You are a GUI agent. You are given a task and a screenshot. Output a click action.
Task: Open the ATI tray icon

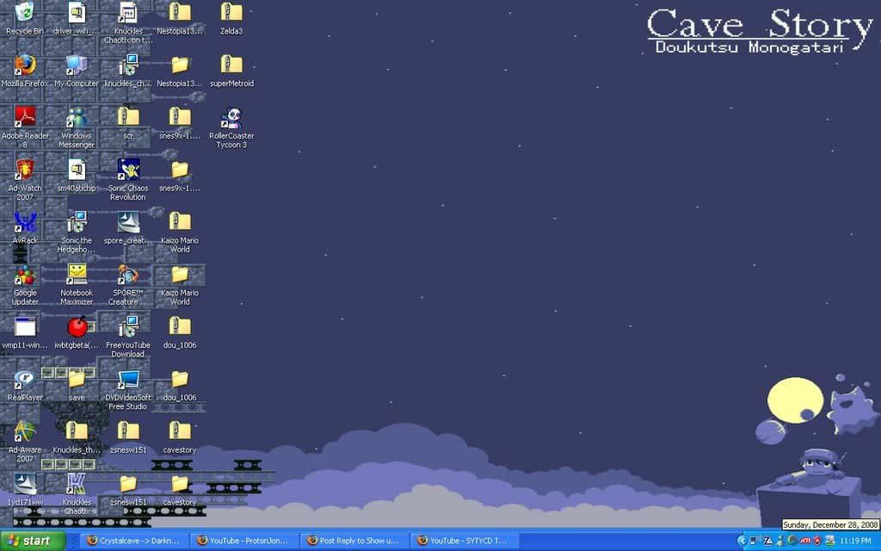tap(805, 541)
